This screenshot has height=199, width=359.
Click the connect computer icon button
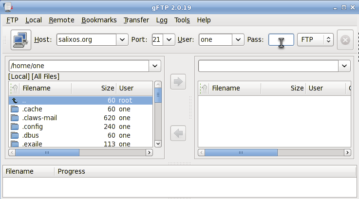coord(21,40)
